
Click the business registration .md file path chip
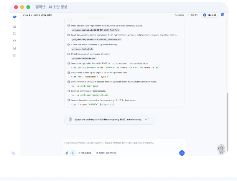96,30
